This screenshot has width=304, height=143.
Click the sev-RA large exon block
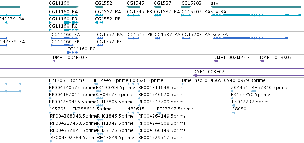pos(237,15)
